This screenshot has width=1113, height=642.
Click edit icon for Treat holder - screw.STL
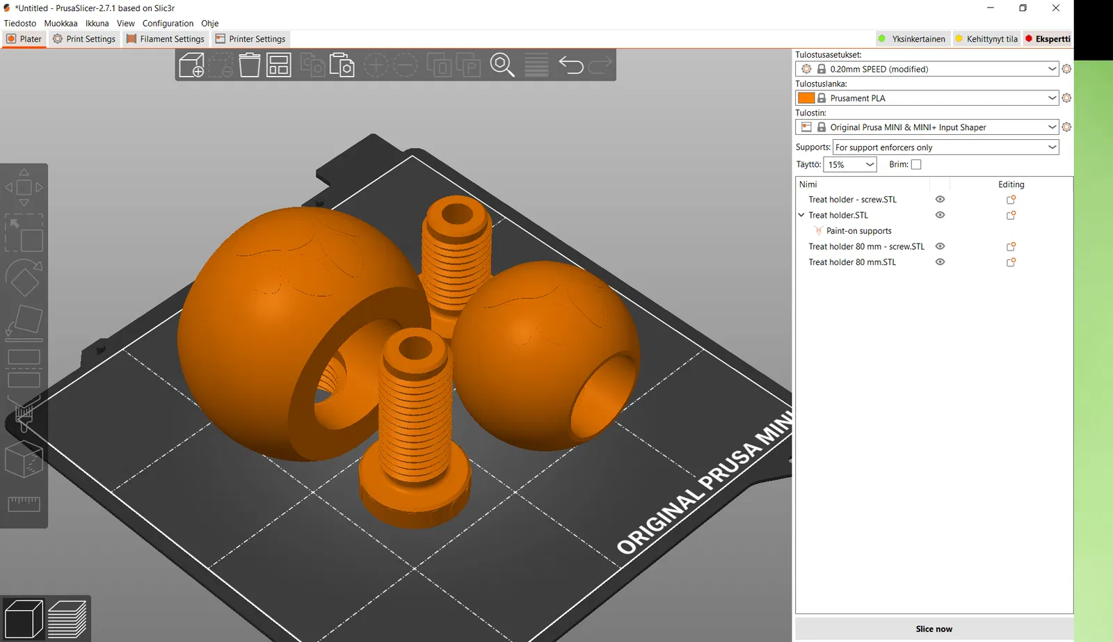tap(1011, 200)
